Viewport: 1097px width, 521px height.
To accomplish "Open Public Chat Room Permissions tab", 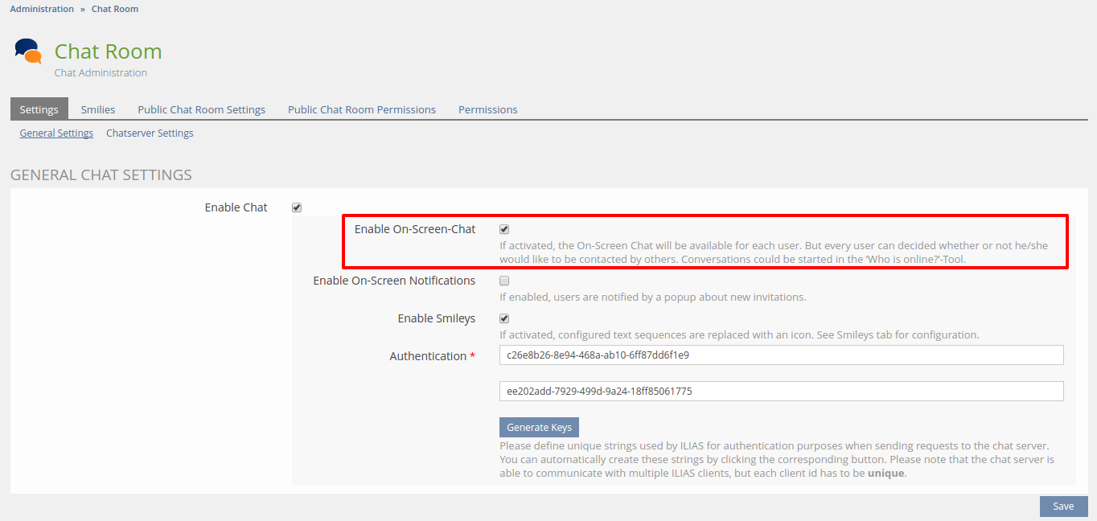I will point(362,109).
